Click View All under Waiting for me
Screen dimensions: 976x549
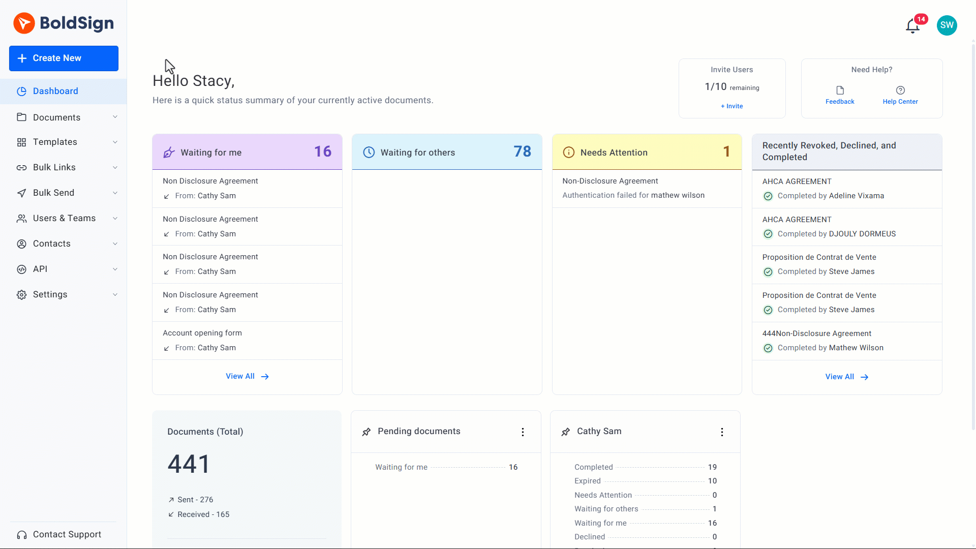tap(247, 377)
